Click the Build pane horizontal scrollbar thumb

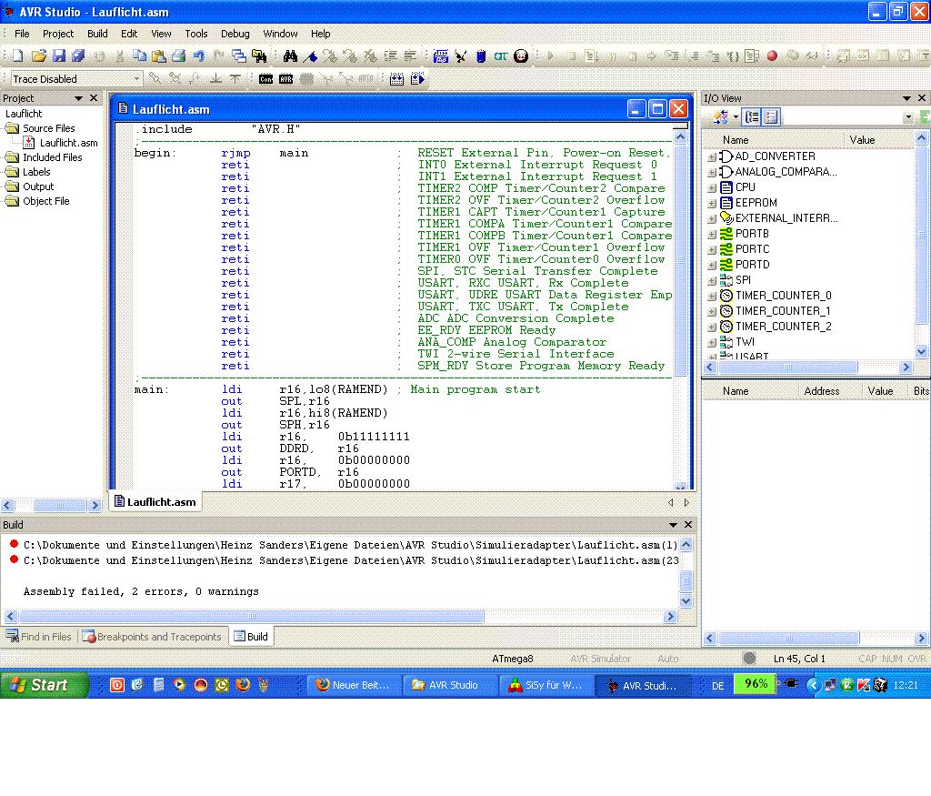[x=252, y=617]
